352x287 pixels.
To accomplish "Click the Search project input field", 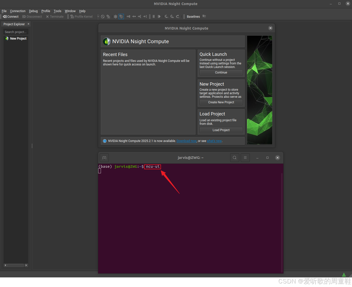I will pos(16,32).
